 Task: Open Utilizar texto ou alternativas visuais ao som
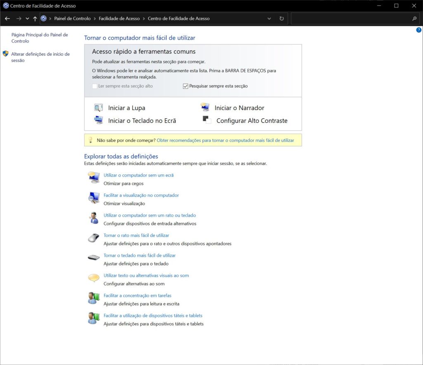146,275
